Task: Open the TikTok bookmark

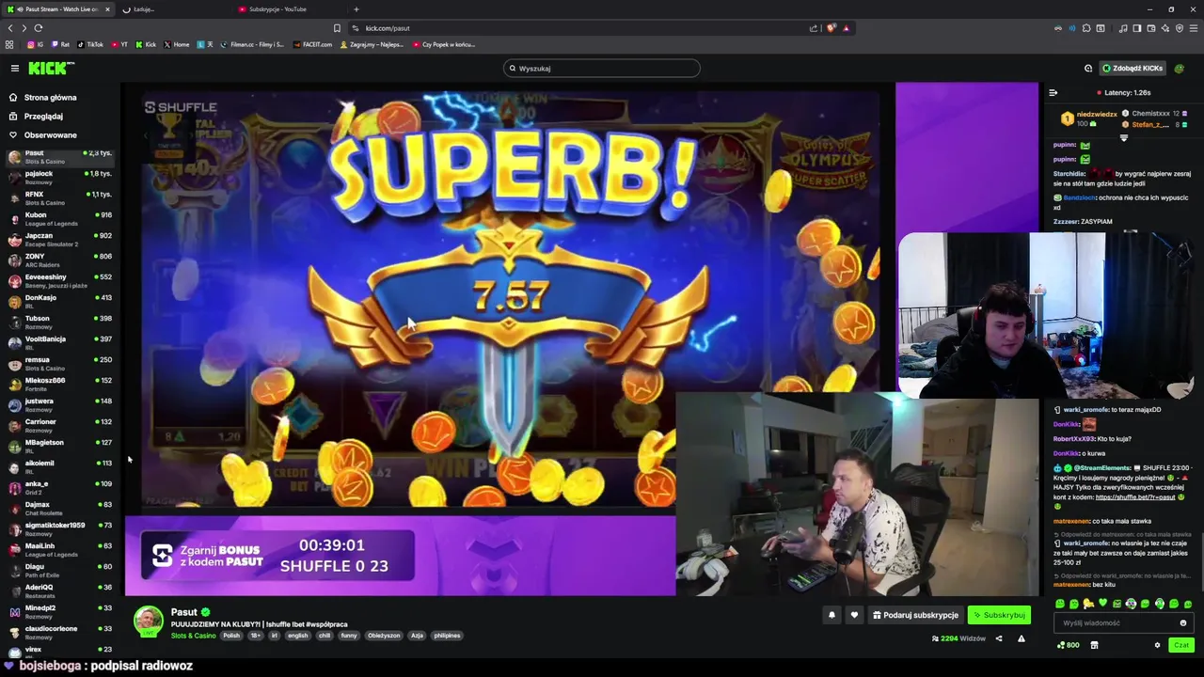Action: coord(90,44)
